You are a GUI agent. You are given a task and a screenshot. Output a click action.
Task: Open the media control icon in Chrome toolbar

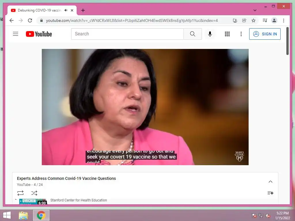tap(265, 20)
